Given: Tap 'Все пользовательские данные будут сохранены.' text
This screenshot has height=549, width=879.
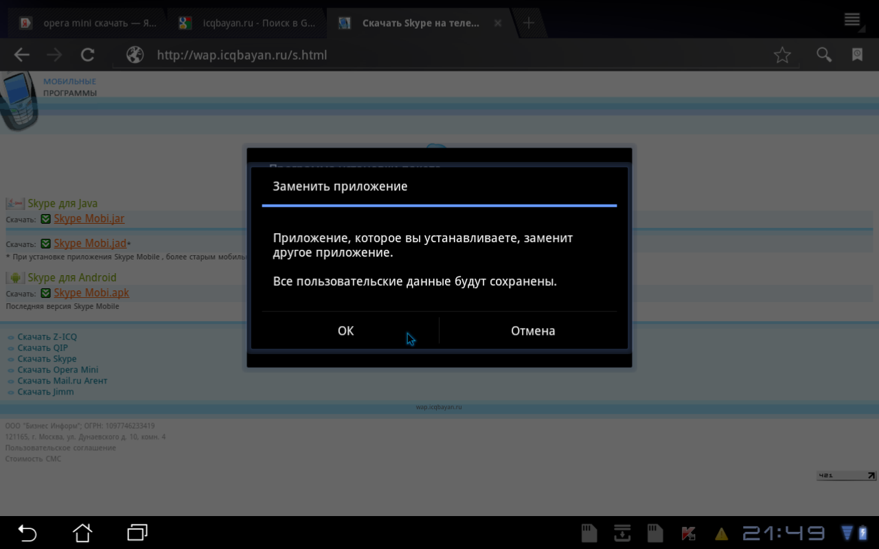Looking at the screenshot, I should (x=415, y=281).
